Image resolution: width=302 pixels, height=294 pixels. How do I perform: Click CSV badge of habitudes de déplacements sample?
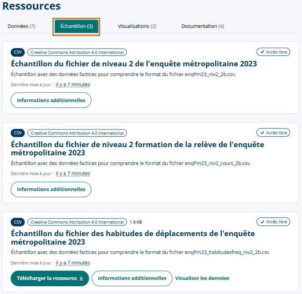click(18, 222)
